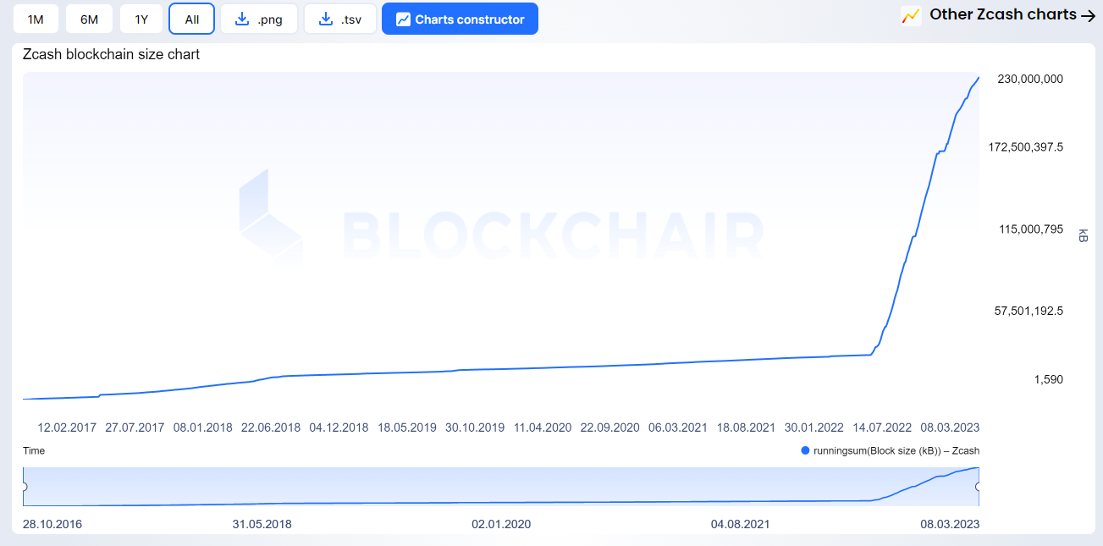Click the right handle of the range slider
Image resolution: width=1103 pixels, height=546 pixels.
point(979,487)
